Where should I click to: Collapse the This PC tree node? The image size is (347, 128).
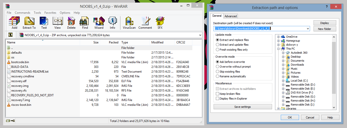[x=278, y=49]
